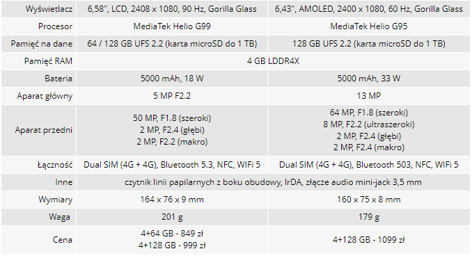472x258 pixels.
Task: Click the Bluetooth 503 connectivity cell
Action: (369, 165)
